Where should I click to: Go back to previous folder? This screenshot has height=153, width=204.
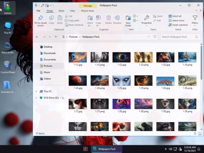(37, 37)
